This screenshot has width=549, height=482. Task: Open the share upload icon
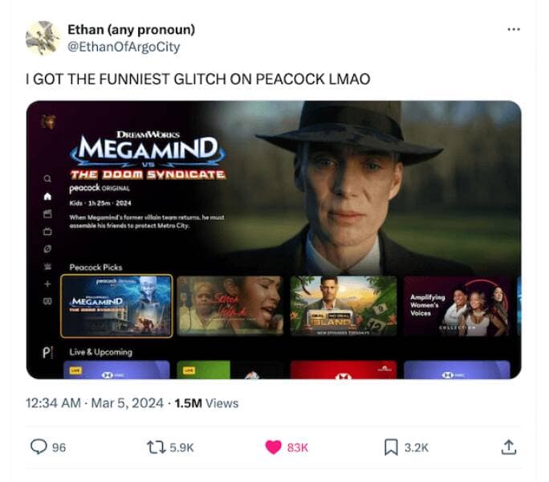509,447
